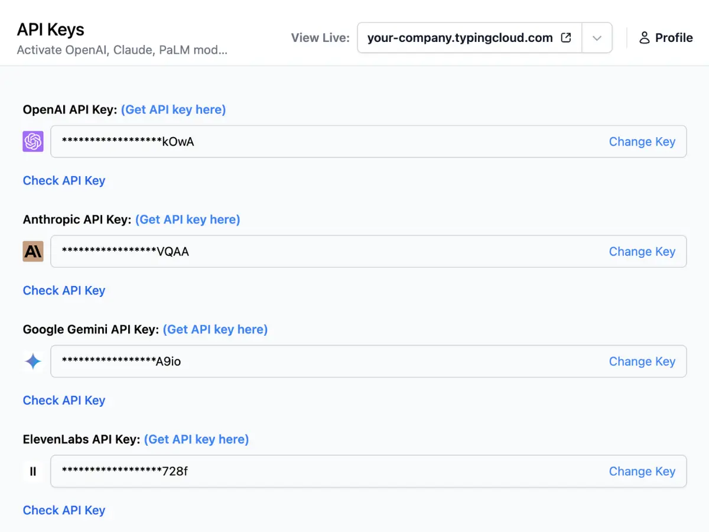Click the API Keys page heading

point(50,30)
